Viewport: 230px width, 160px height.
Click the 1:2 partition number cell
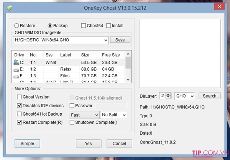[33, 69]
